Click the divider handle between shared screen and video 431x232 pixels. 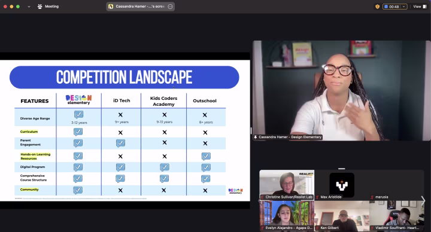coord(251,130)
